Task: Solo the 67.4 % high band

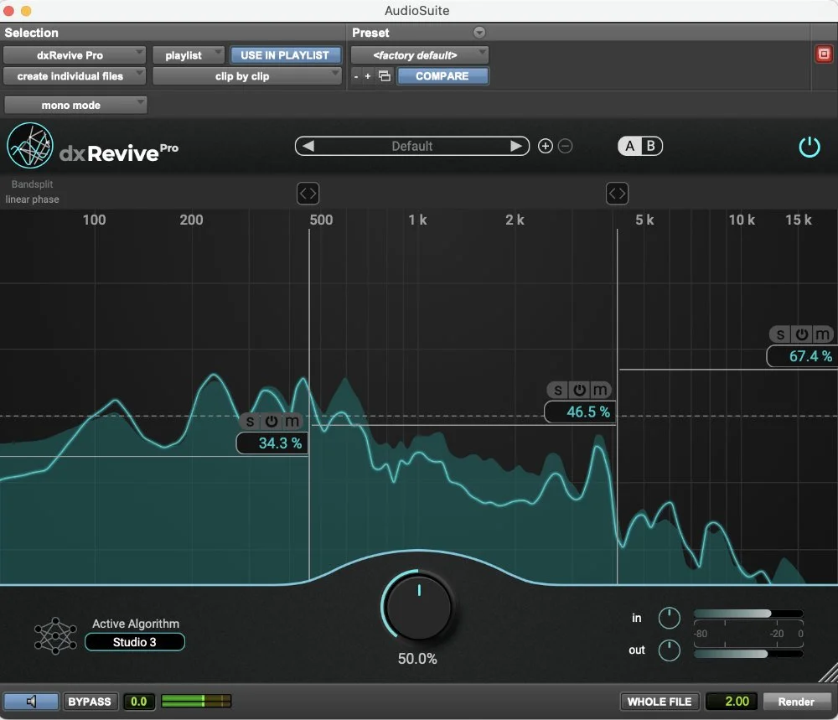Action: [780, 334]
